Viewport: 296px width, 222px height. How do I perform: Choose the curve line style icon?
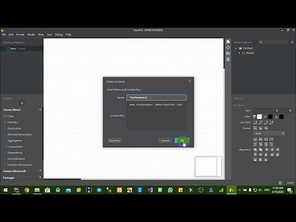tap(271, 123)
